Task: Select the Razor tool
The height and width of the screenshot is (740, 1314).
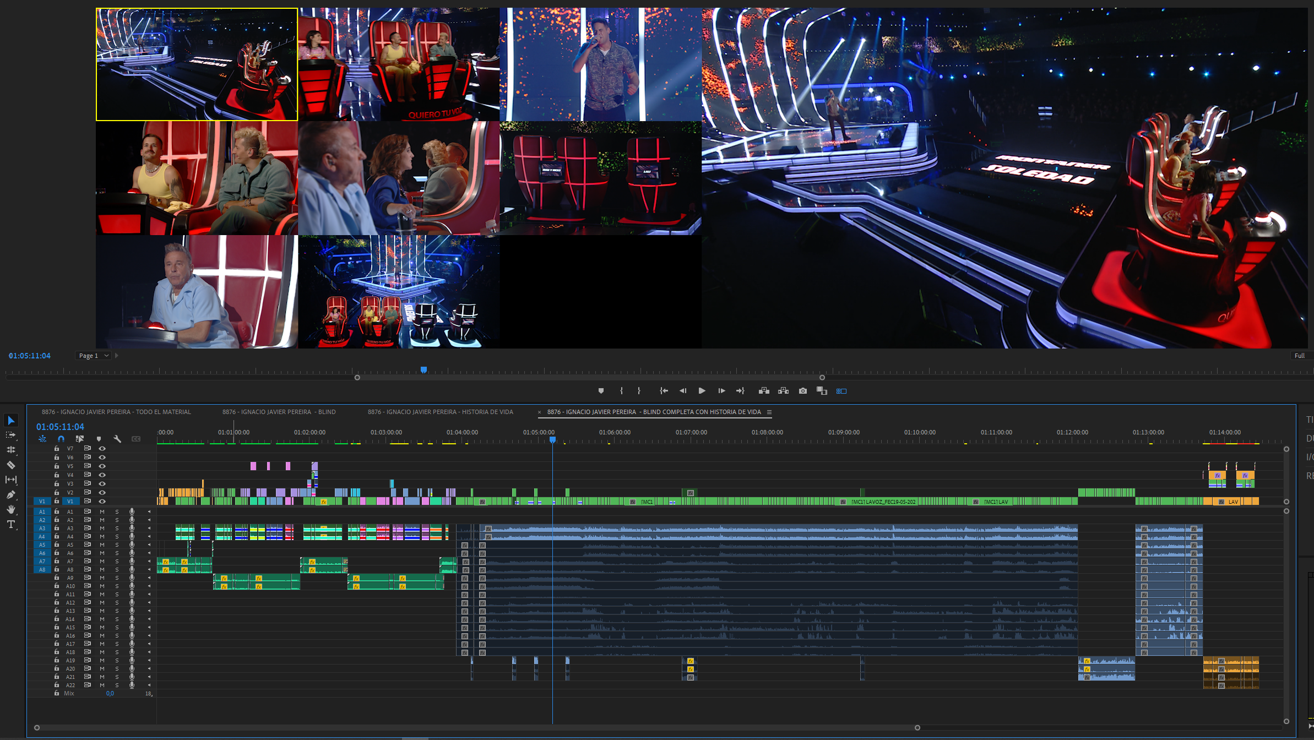Action: pyautogui.click(x=11, y=465)
